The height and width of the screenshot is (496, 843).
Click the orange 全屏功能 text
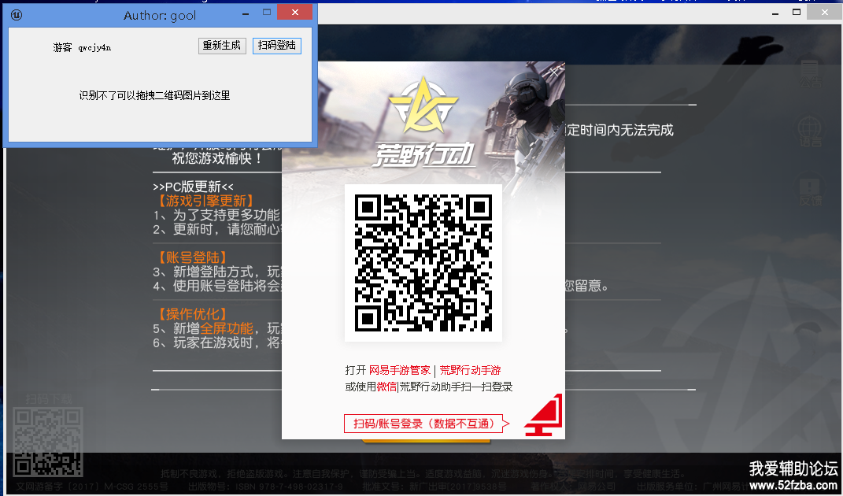(227, 328)
